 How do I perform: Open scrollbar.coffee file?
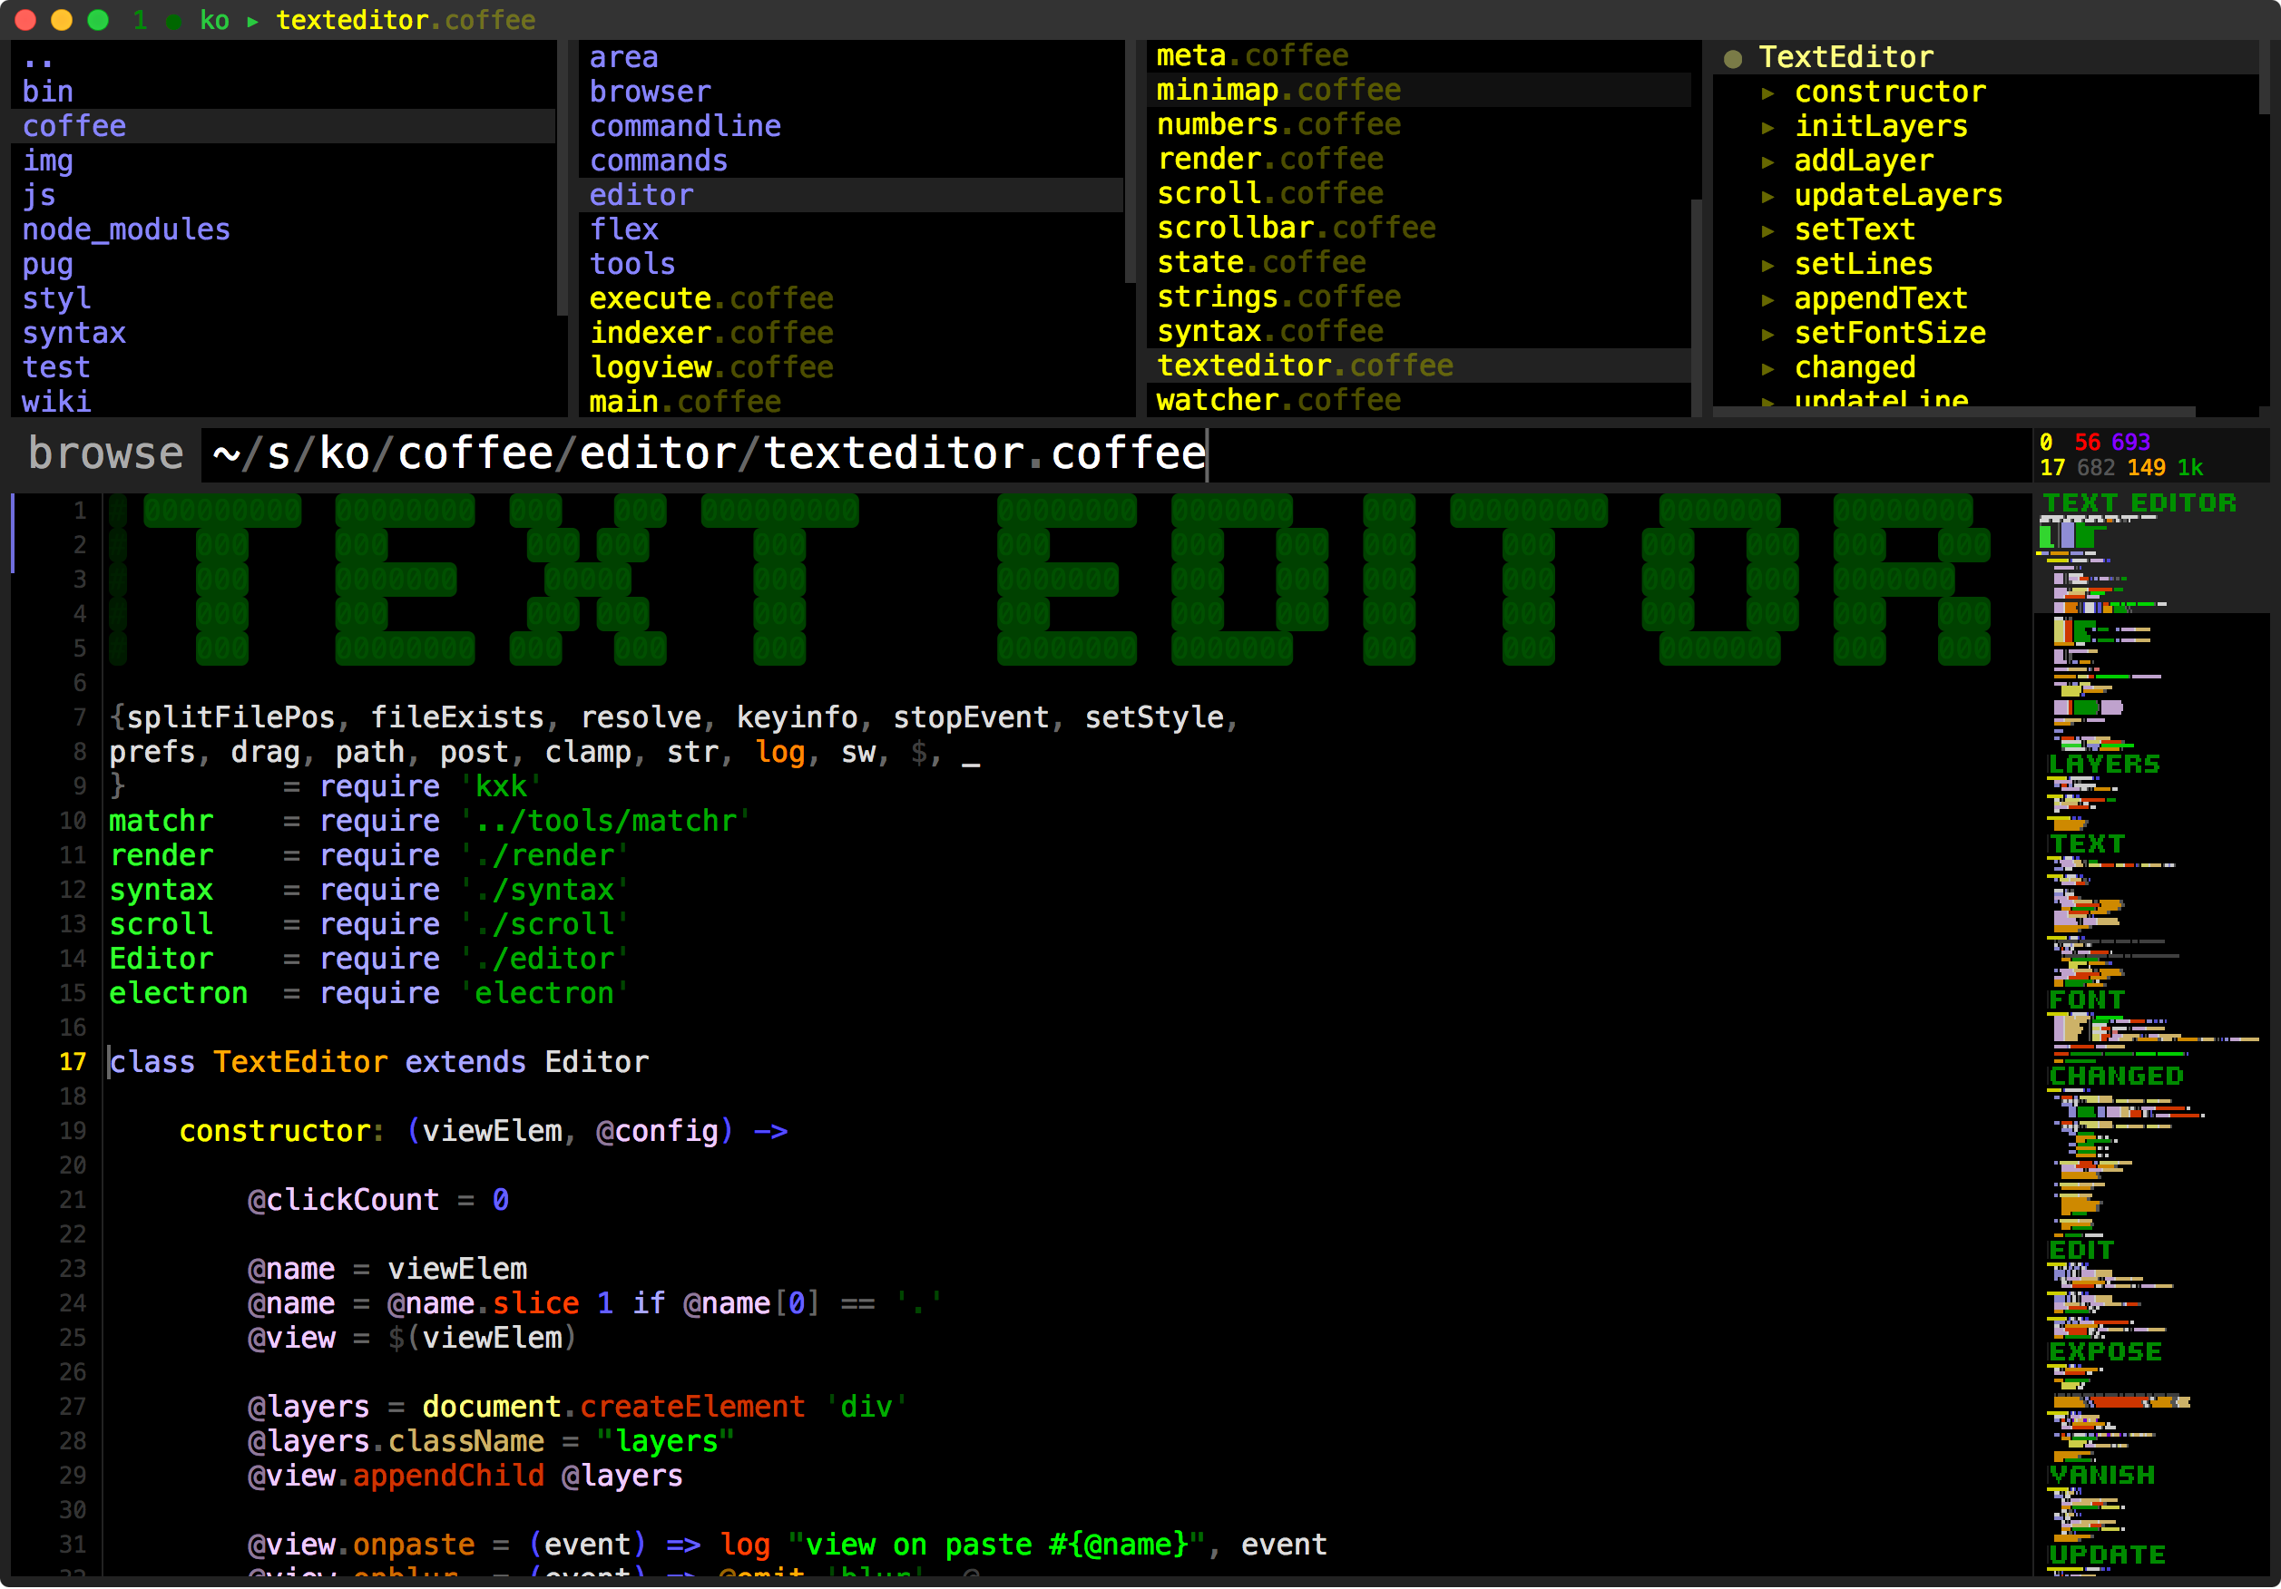(x=1419, y=228)
